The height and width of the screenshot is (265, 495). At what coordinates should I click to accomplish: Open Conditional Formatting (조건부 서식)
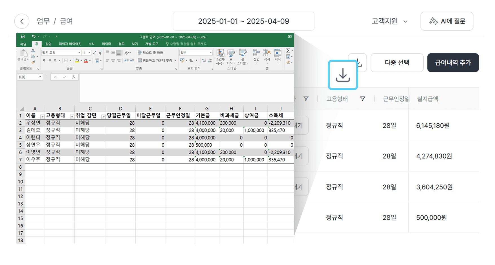coord(220,57)
